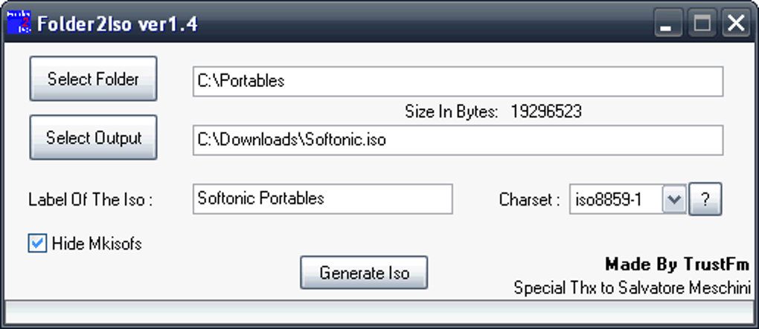Focus the Softonic Portables label field
The width and height of the screenshot is (759, 329).
323,199
